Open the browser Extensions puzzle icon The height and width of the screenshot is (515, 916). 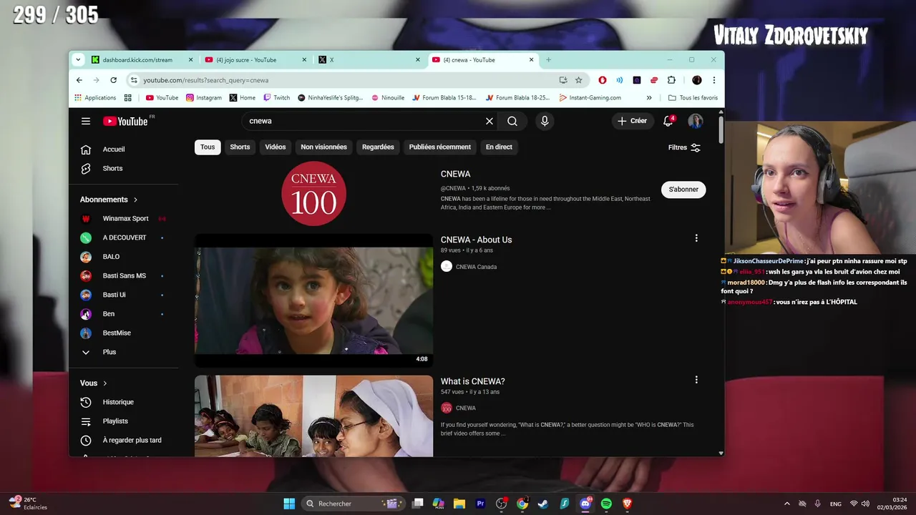pyautogui.click(x=671, y=80)
